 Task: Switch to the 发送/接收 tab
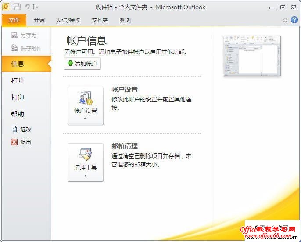click(x=68, y=20)
